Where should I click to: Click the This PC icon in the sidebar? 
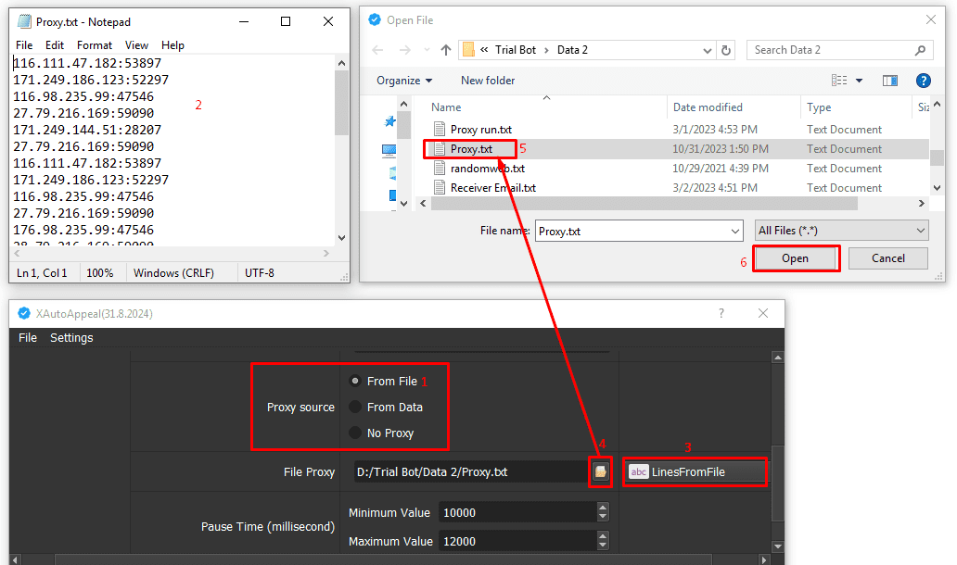coord(389,149)
